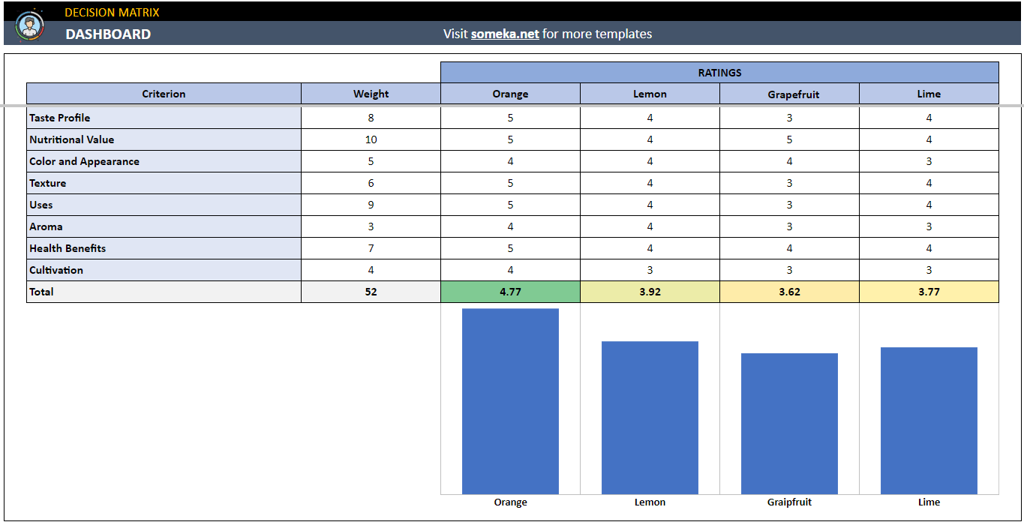The image size is (1024, 525).
Task: Select the Taste Profile criterion cell
Action: coord(164,118)
